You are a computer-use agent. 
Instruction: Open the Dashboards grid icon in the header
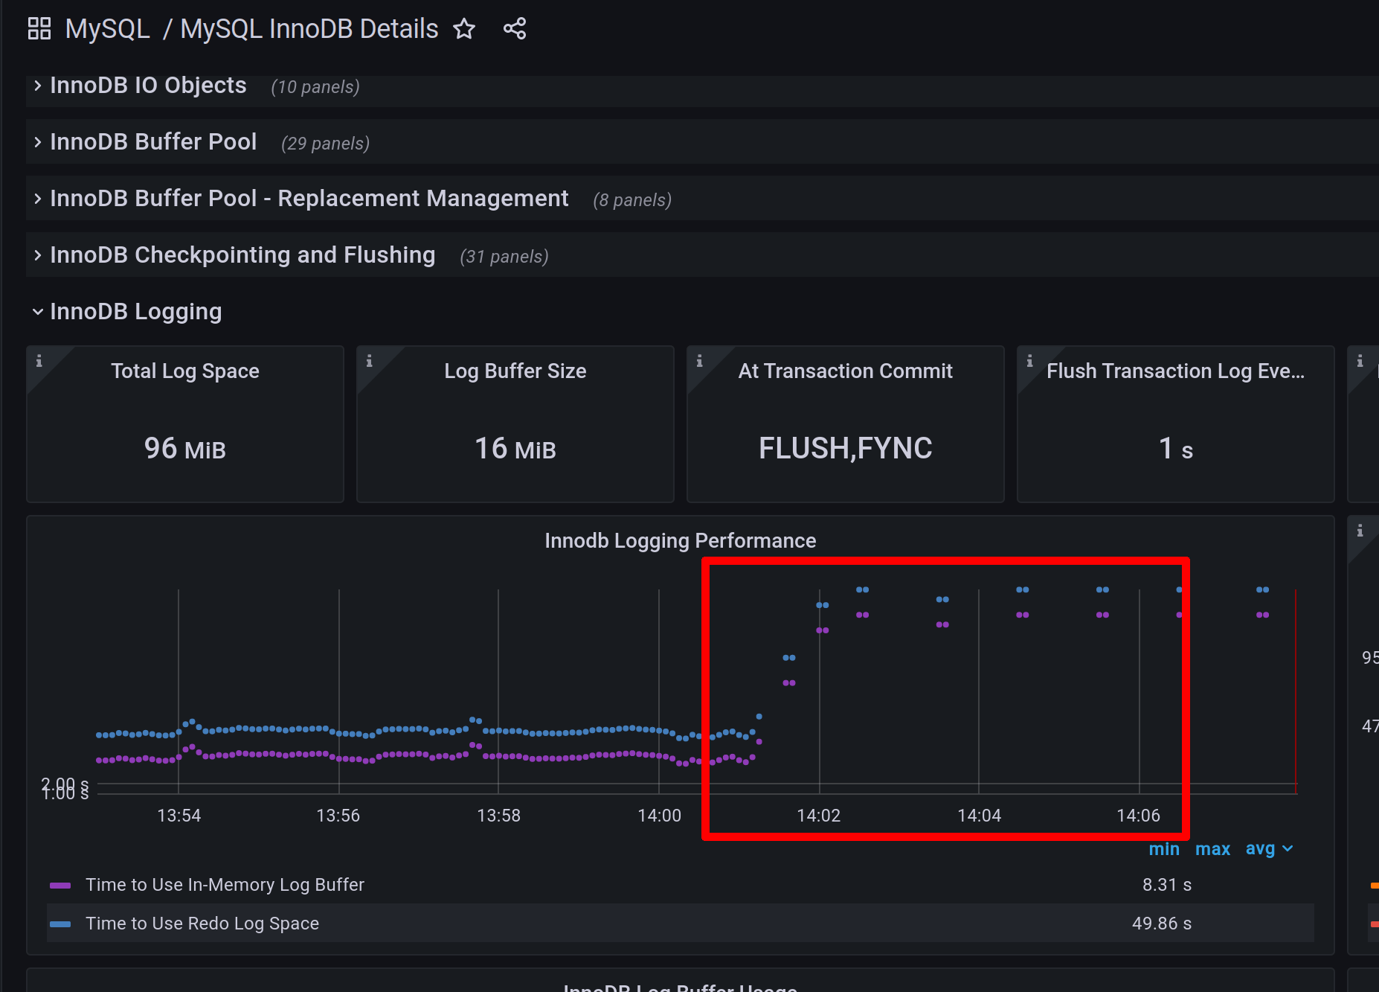pyautogui.click(x=39, y=28)
